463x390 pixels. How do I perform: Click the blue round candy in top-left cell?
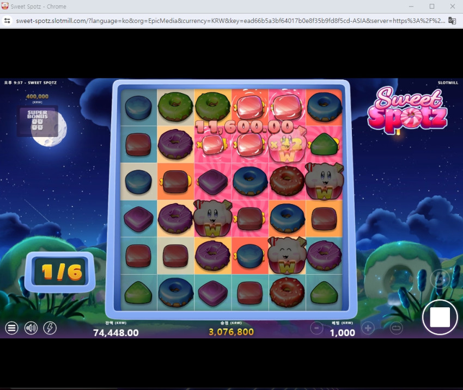(138, 107)
